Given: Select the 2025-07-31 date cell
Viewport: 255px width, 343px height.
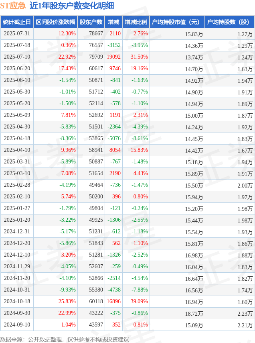Looking at the screenshot, I should click(17, 33).
